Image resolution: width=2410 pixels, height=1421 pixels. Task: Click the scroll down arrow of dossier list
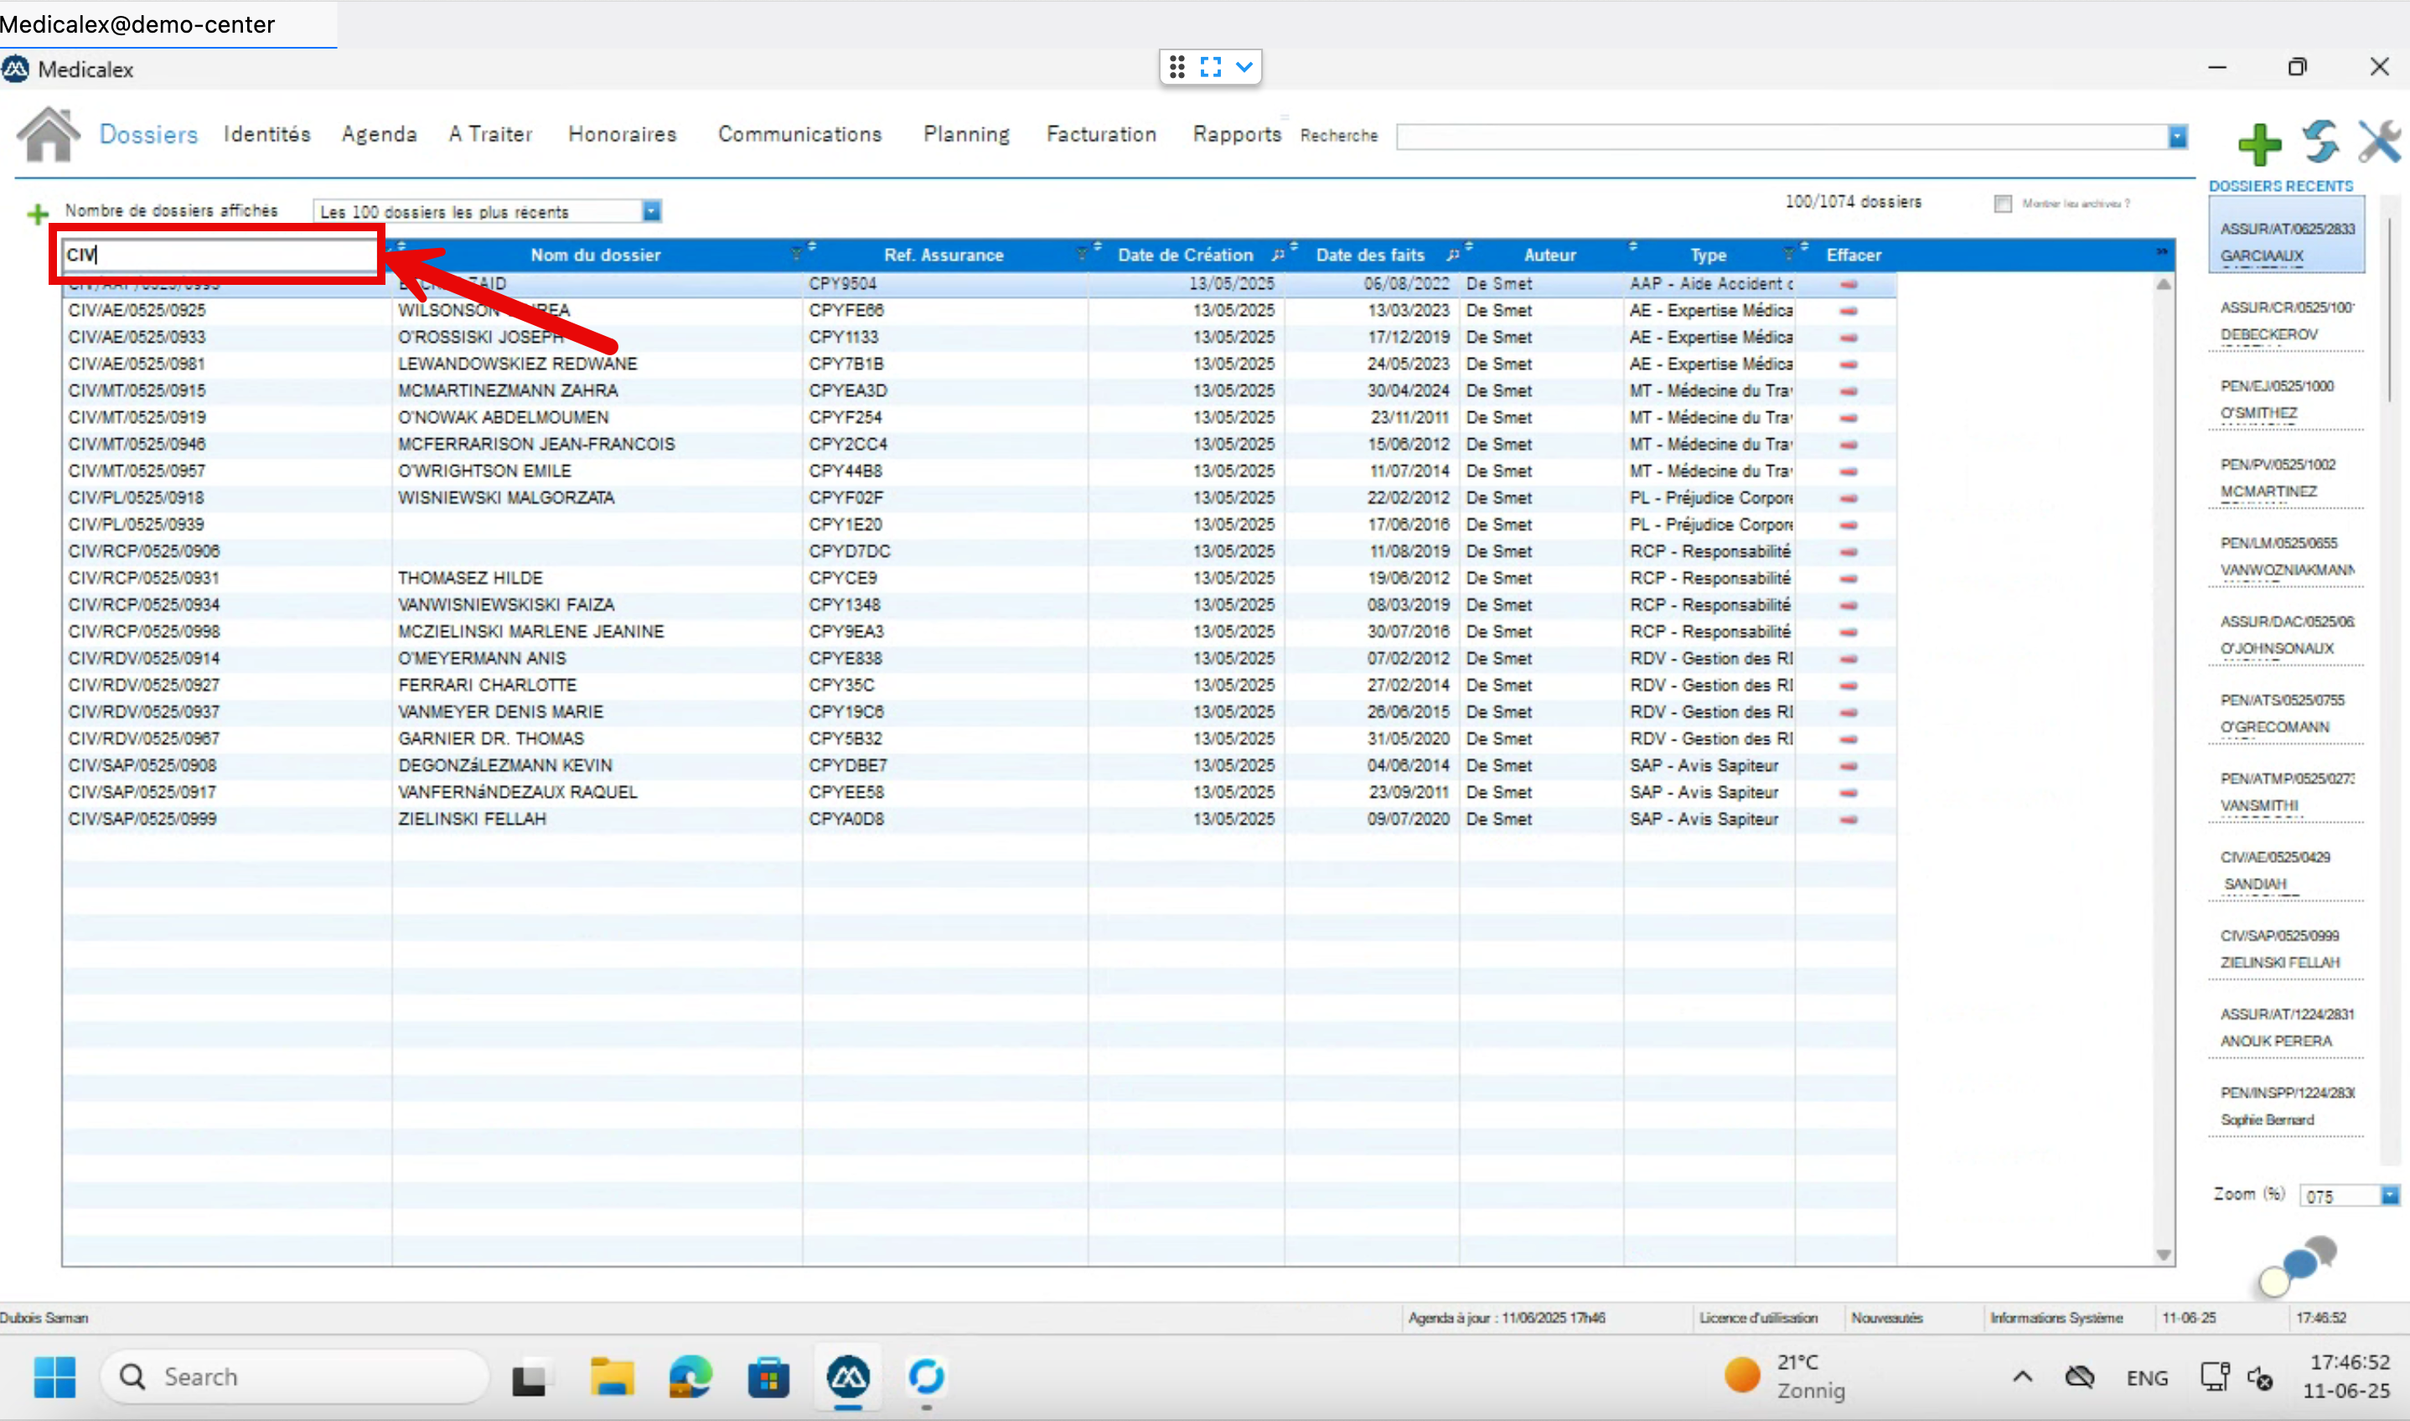point(2163,1255)
